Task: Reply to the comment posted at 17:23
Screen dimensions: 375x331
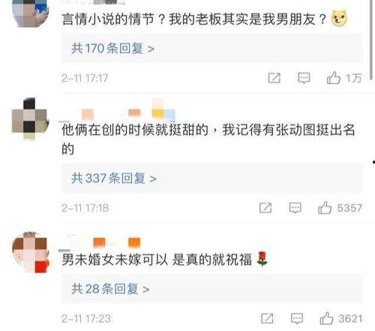Action: (x=297, y=318)
